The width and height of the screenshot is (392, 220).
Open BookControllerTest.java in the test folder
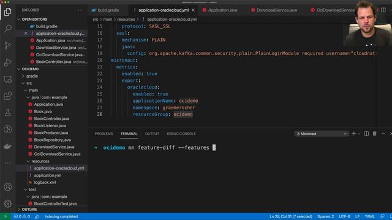55,204
